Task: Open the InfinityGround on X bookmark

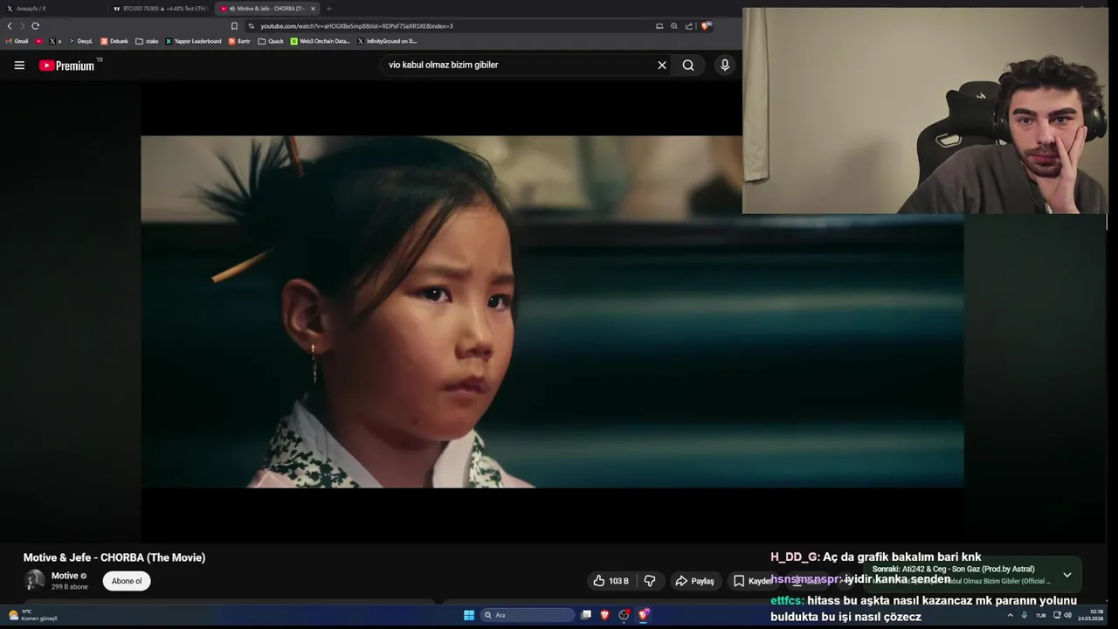Action: pyautogui.click(x=387, y=41)
